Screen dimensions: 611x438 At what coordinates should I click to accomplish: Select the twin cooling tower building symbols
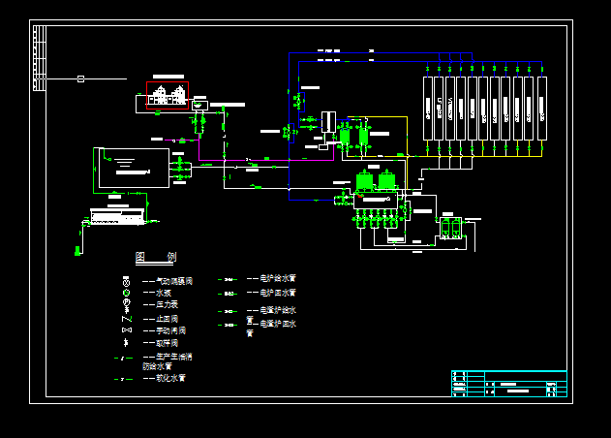[x=168, y=95]
